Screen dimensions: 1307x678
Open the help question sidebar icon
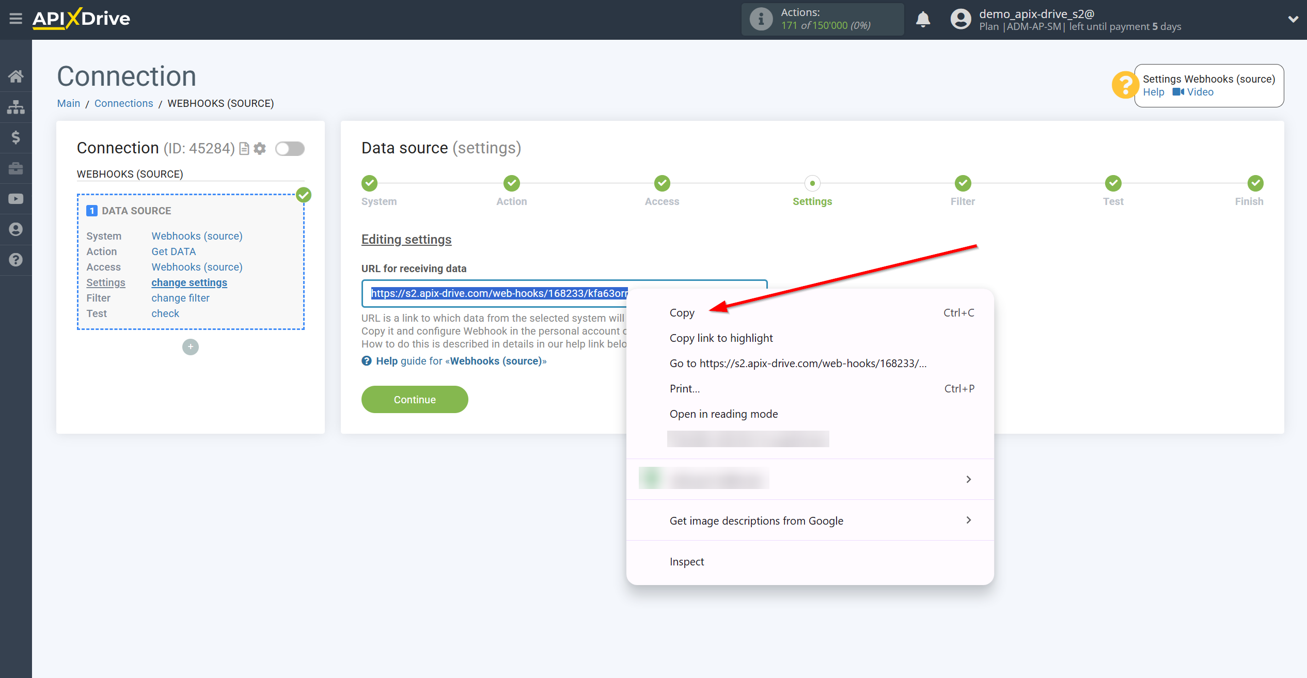(16, 260)
